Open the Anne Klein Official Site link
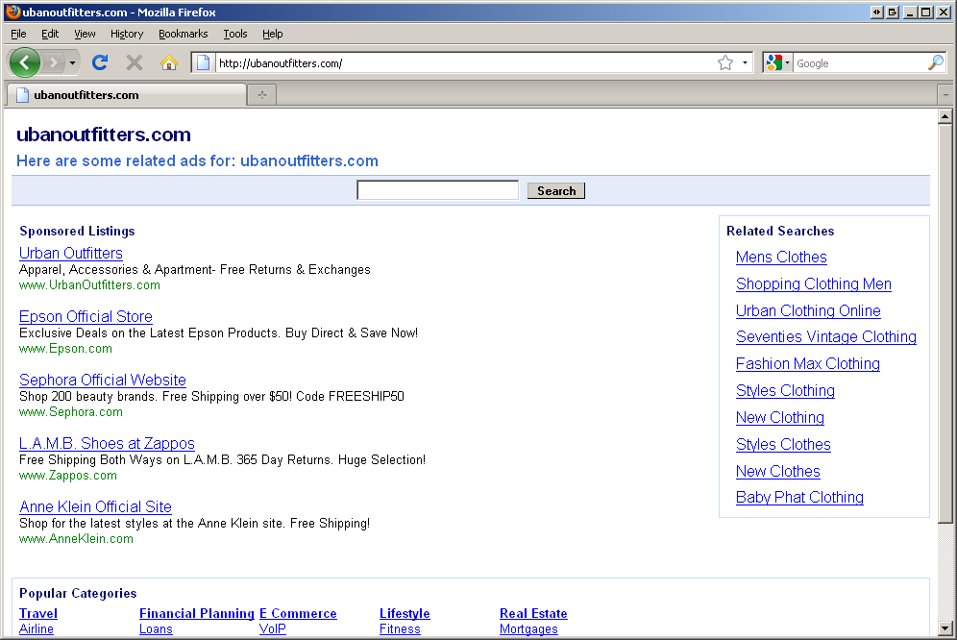957x640 pixels. point(96,506)
